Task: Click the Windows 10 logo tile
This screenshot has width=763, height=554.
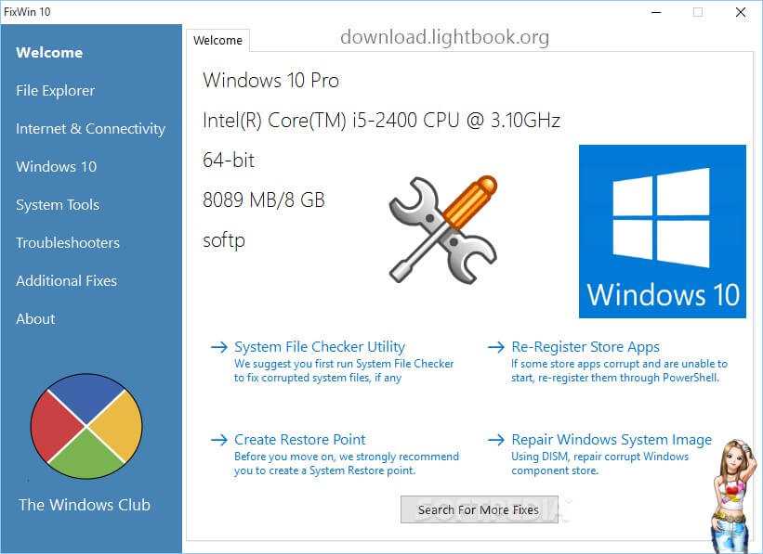Action: click(x=663, y=231)
